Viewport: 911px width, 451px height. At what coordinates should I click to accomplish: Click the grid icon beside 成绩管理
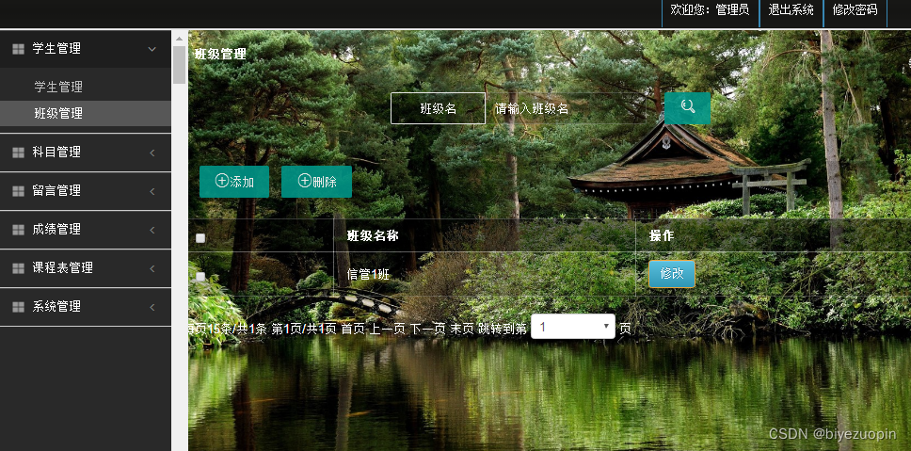(18, 230)
